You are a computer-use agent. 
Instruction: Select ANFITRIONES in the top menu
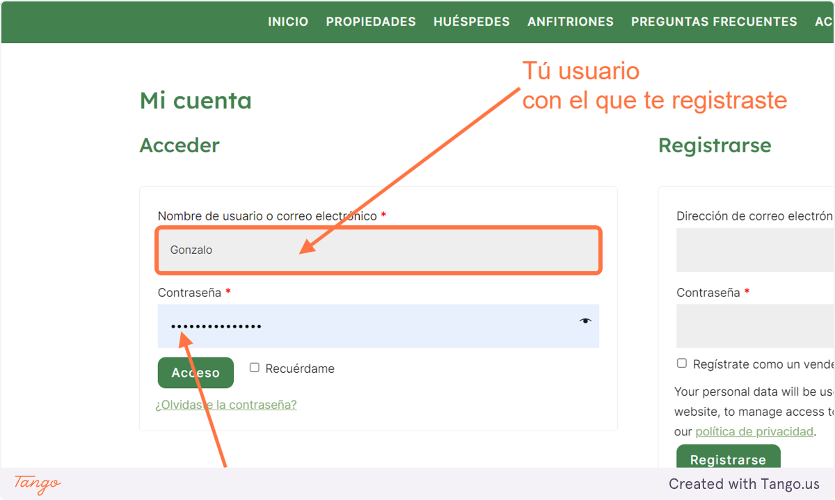click(x=571, y=22)
